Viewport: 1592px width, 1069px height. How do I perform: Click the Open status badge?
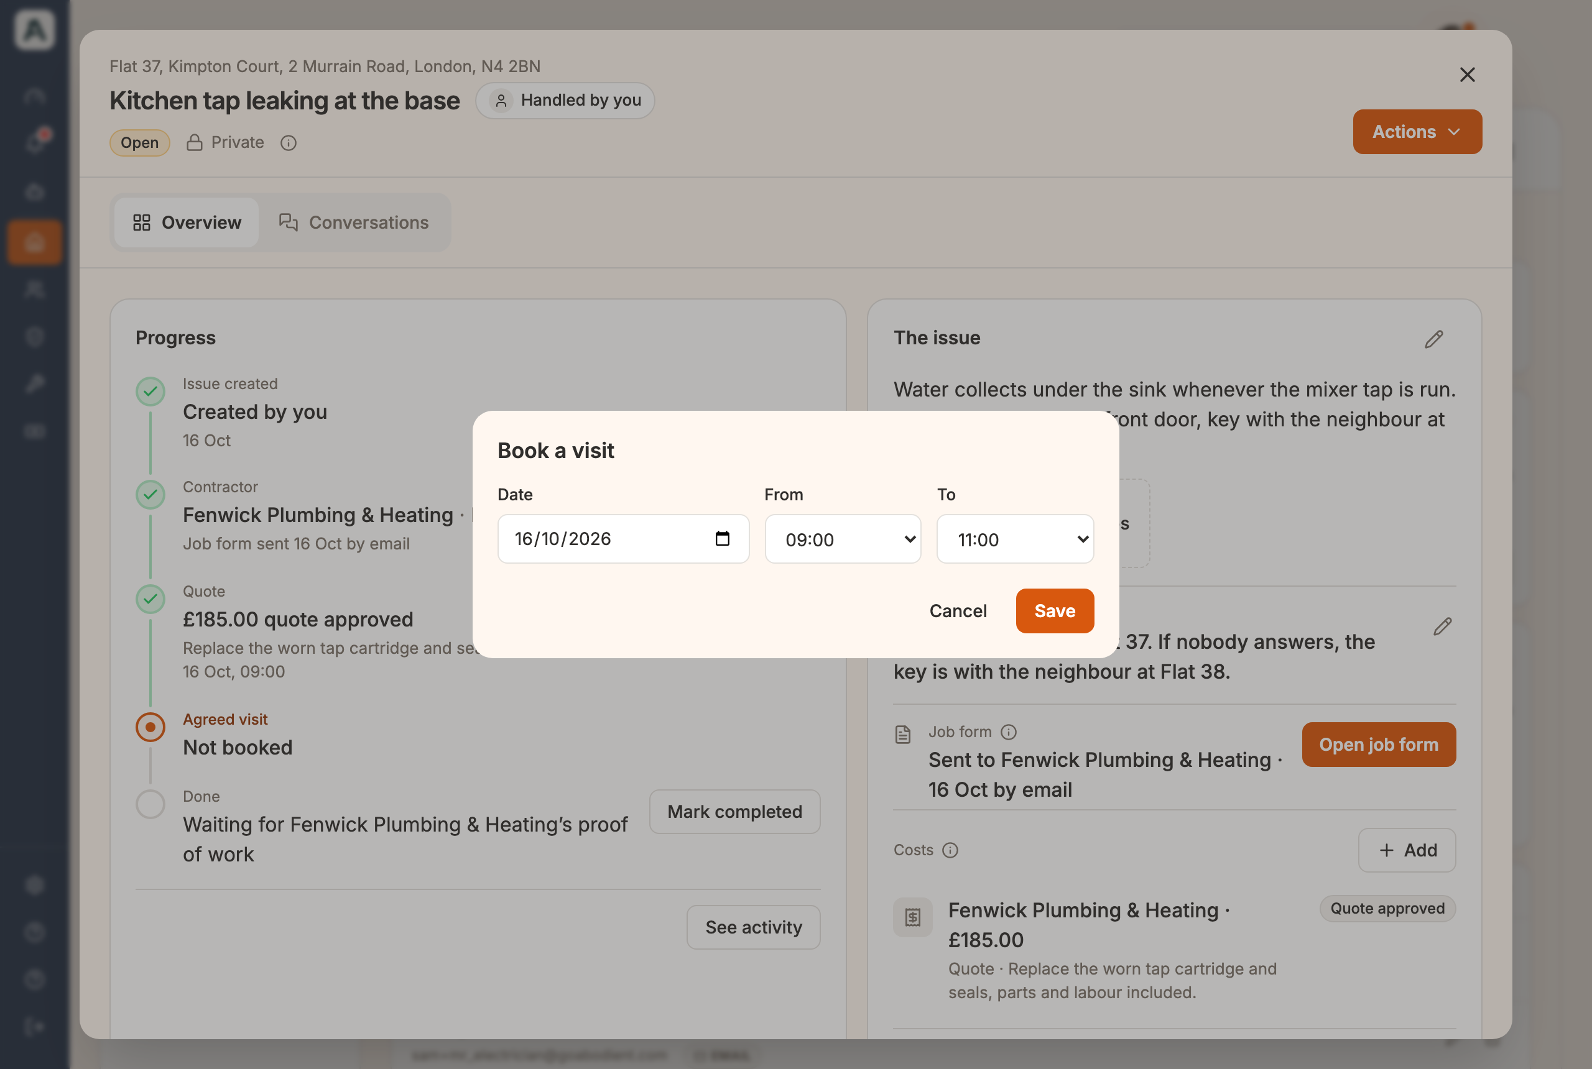140,142
